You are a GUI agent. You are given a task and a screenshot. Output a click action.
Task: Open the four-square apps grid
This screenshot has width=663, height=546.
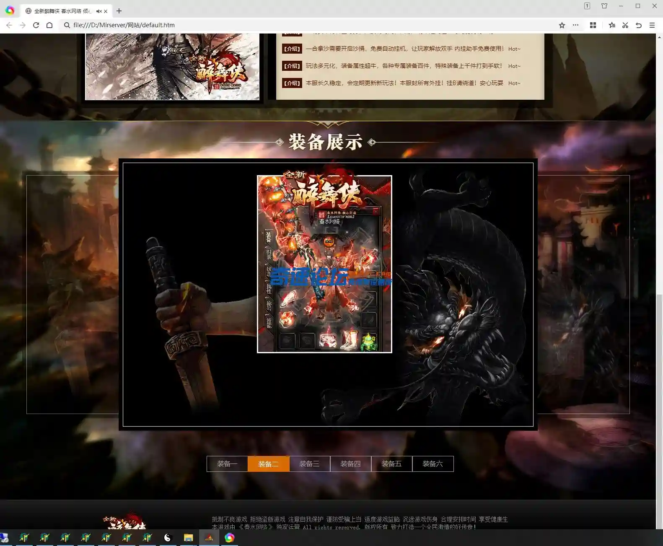click(x=593, y=25)
